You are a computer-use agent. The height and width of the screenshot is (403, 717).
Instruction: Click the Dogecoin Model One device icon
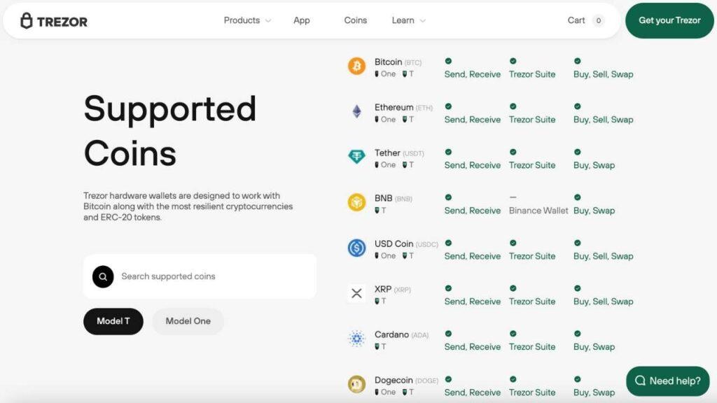tap(377, 392)
